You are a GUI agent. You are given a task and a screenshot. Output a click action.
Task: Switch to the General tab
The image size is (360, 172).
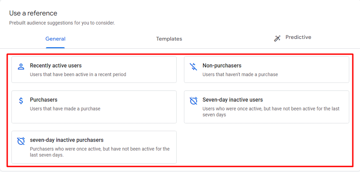55,39
